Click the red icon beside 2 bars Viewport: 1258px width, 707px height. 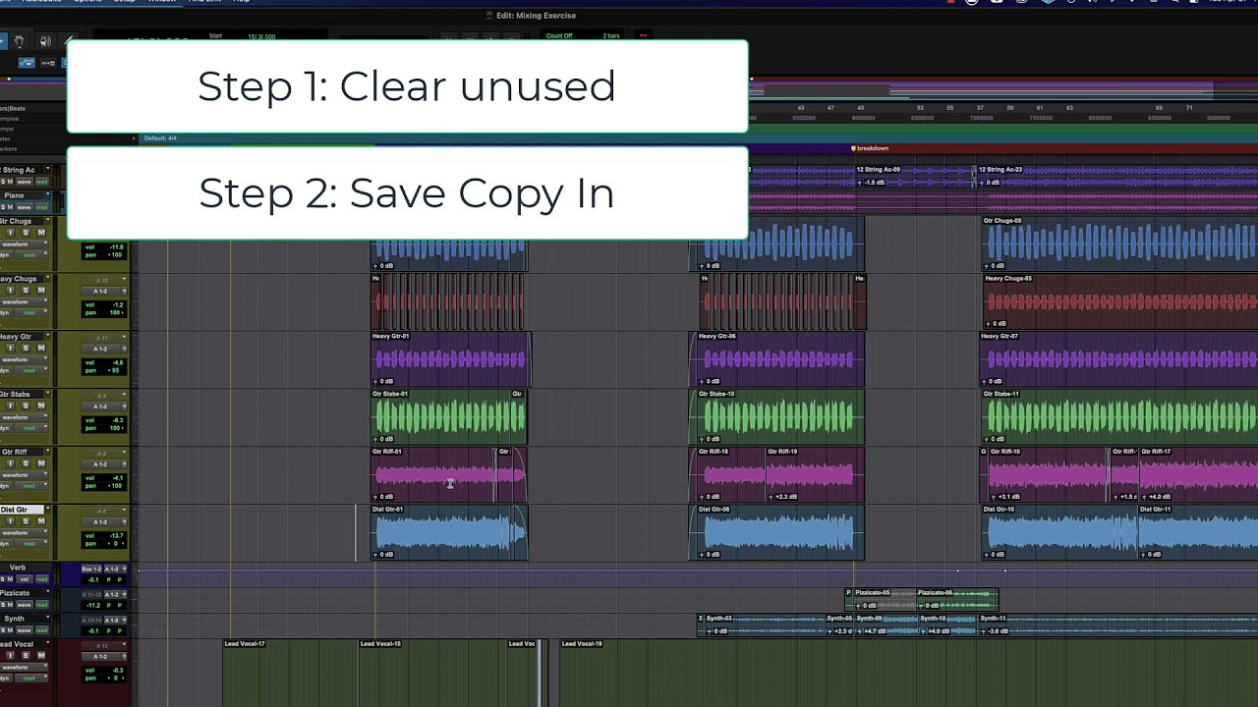(644, 35)
